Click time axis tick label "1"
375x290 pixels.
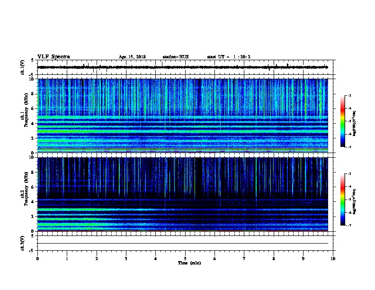point(67,259)
